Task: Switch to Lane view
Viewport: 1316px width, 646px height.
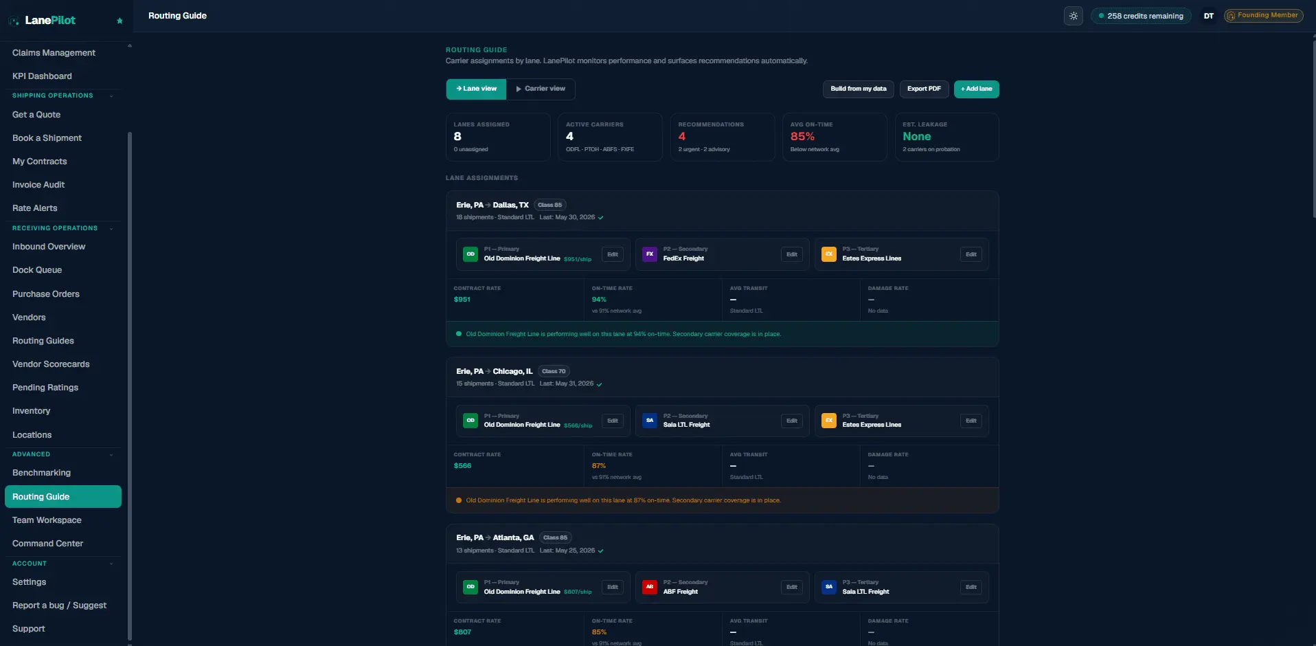Action: point(476,89)
